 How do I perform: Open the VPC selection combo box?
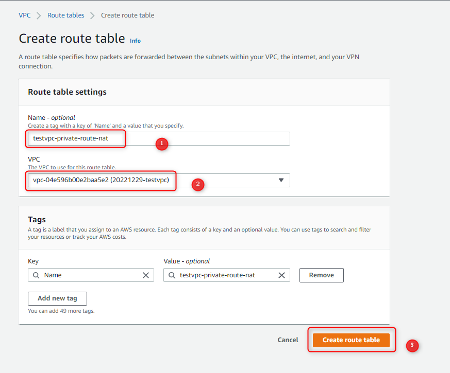click(x=159, y=180)
